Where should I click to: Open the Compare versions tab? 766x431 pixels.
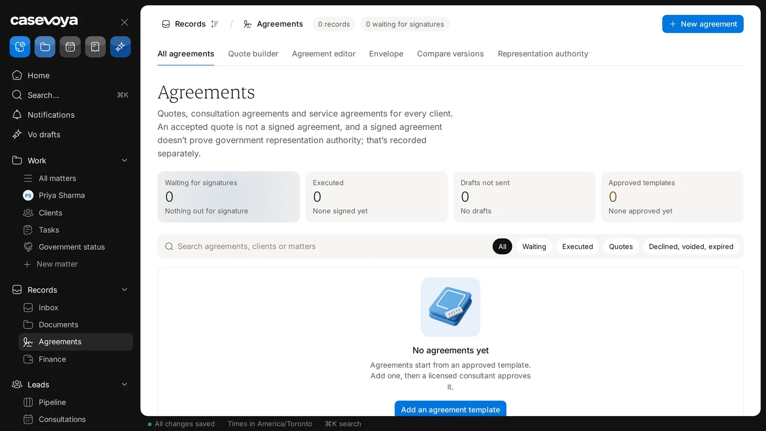[x=451, y=54]
